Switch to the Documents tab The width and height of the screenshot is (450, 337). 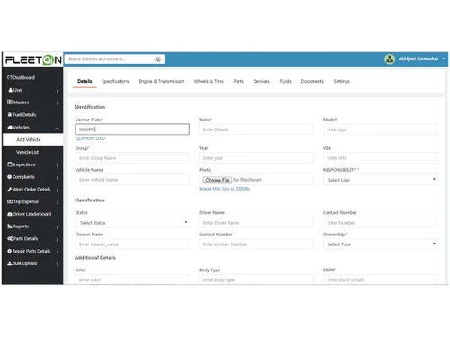312,81
